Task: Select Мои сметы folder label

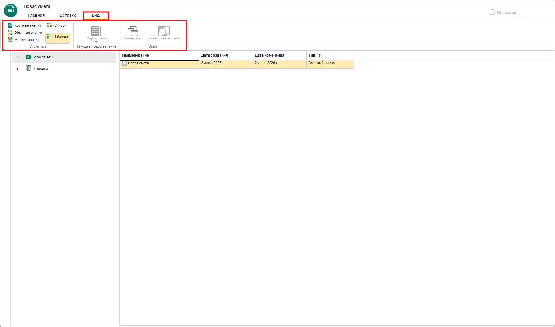Action: pyautogui.click(x=43, y=57)
